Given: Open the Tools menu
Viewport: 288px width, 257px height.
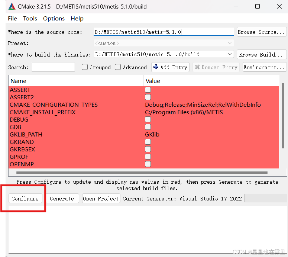Looking at the screenshot, I should point(30,19).
